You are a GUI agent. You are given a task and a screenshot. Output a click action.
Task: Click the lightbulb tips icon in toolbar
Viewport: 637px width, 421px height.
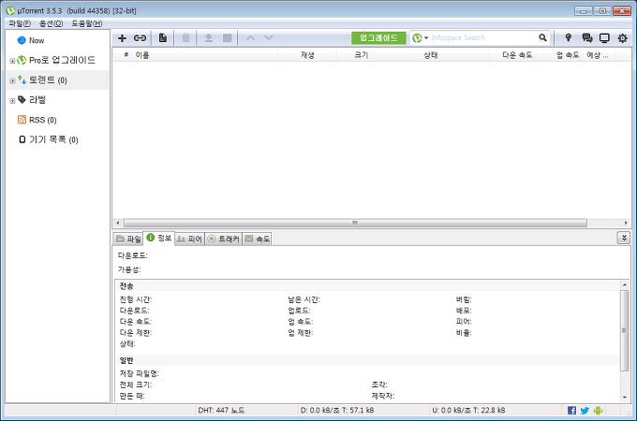tap(569, 37)
